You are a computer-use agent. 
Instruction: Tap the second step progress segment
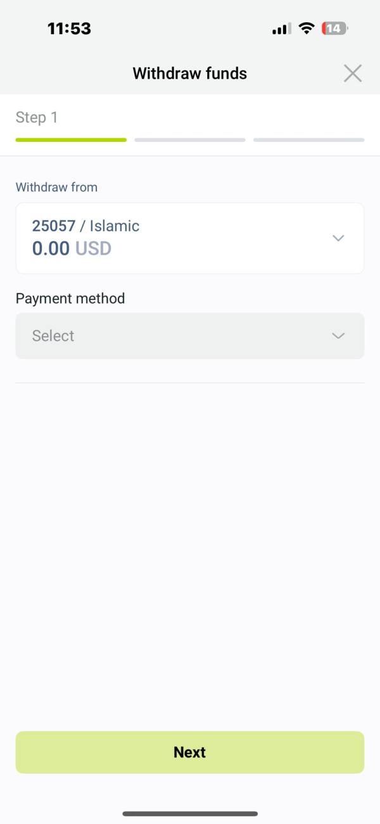click(x=190, y=139)
